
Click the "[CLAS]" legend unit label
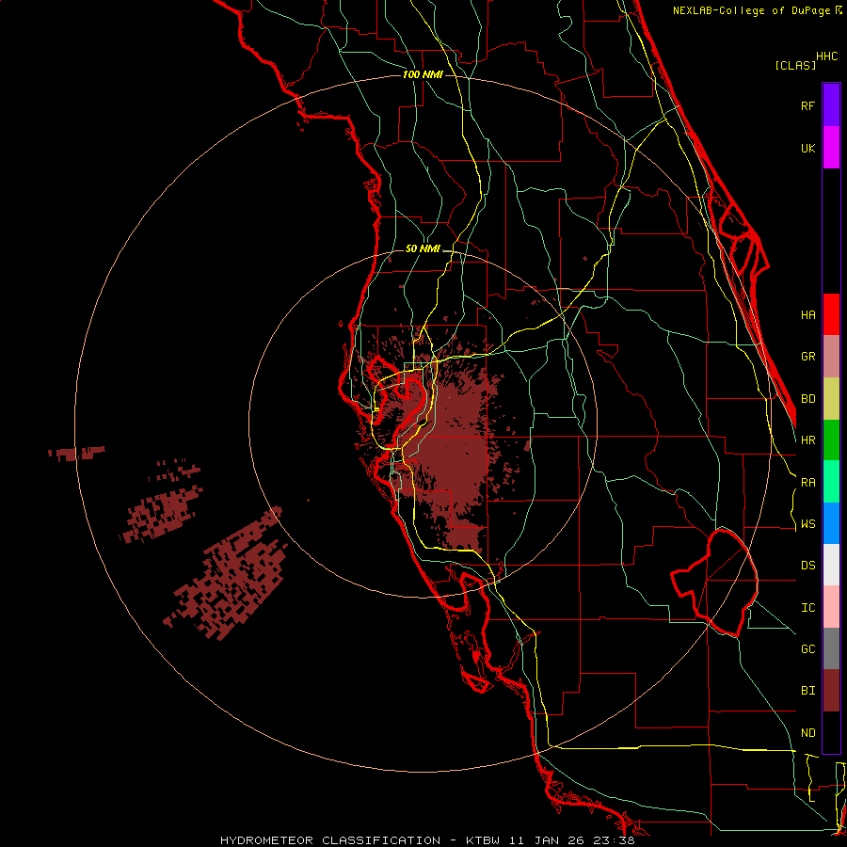coord(795,65)
